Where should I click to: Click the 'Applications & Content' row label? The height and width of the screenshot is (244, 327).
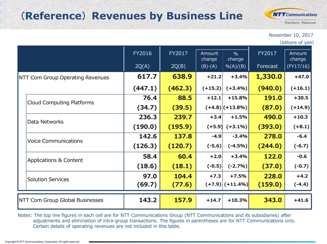pyautogui.click(x=55, y=160)
